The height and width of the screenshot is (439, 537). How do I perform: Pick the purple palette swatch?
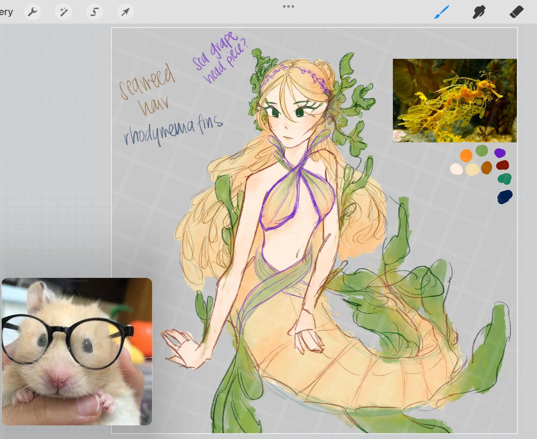(x=500, y=153)
